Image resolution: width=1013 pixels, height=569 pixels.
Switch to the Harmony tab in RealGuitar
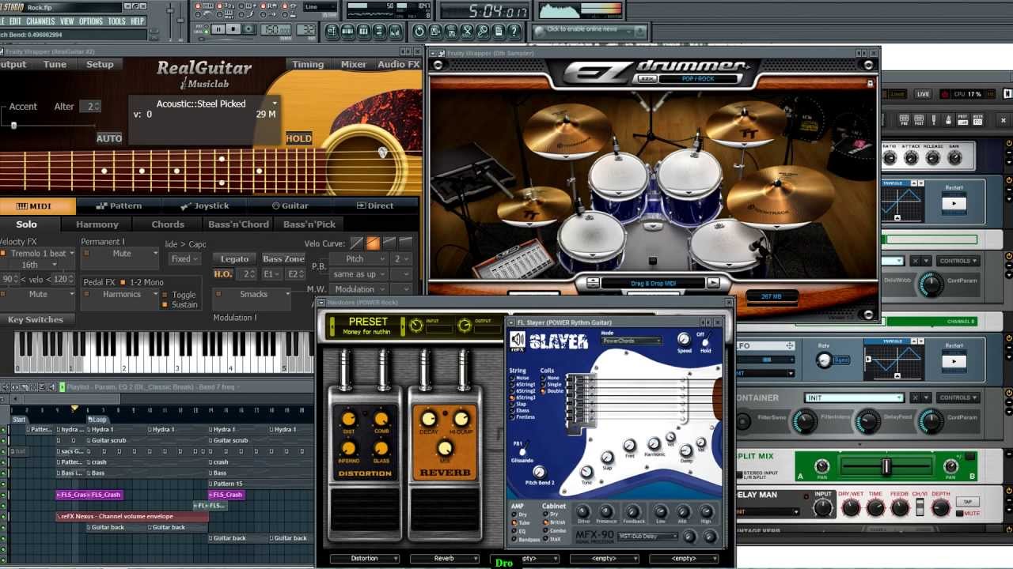coord(97,224)
